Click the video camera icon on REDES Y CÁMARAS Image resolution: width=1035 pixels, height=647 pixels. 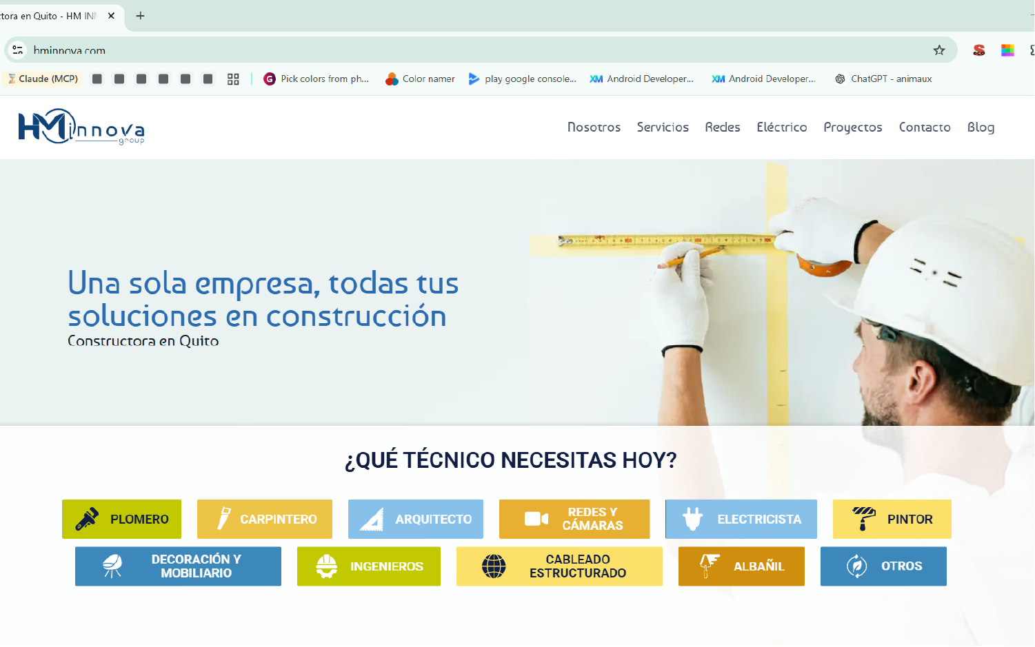pyautogui.click(x=536, y=519)
